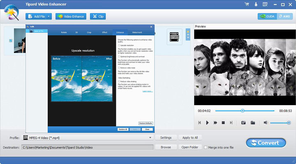Enable Optimize brightness and contrast checkbox
296x164 pixels.
119,57
